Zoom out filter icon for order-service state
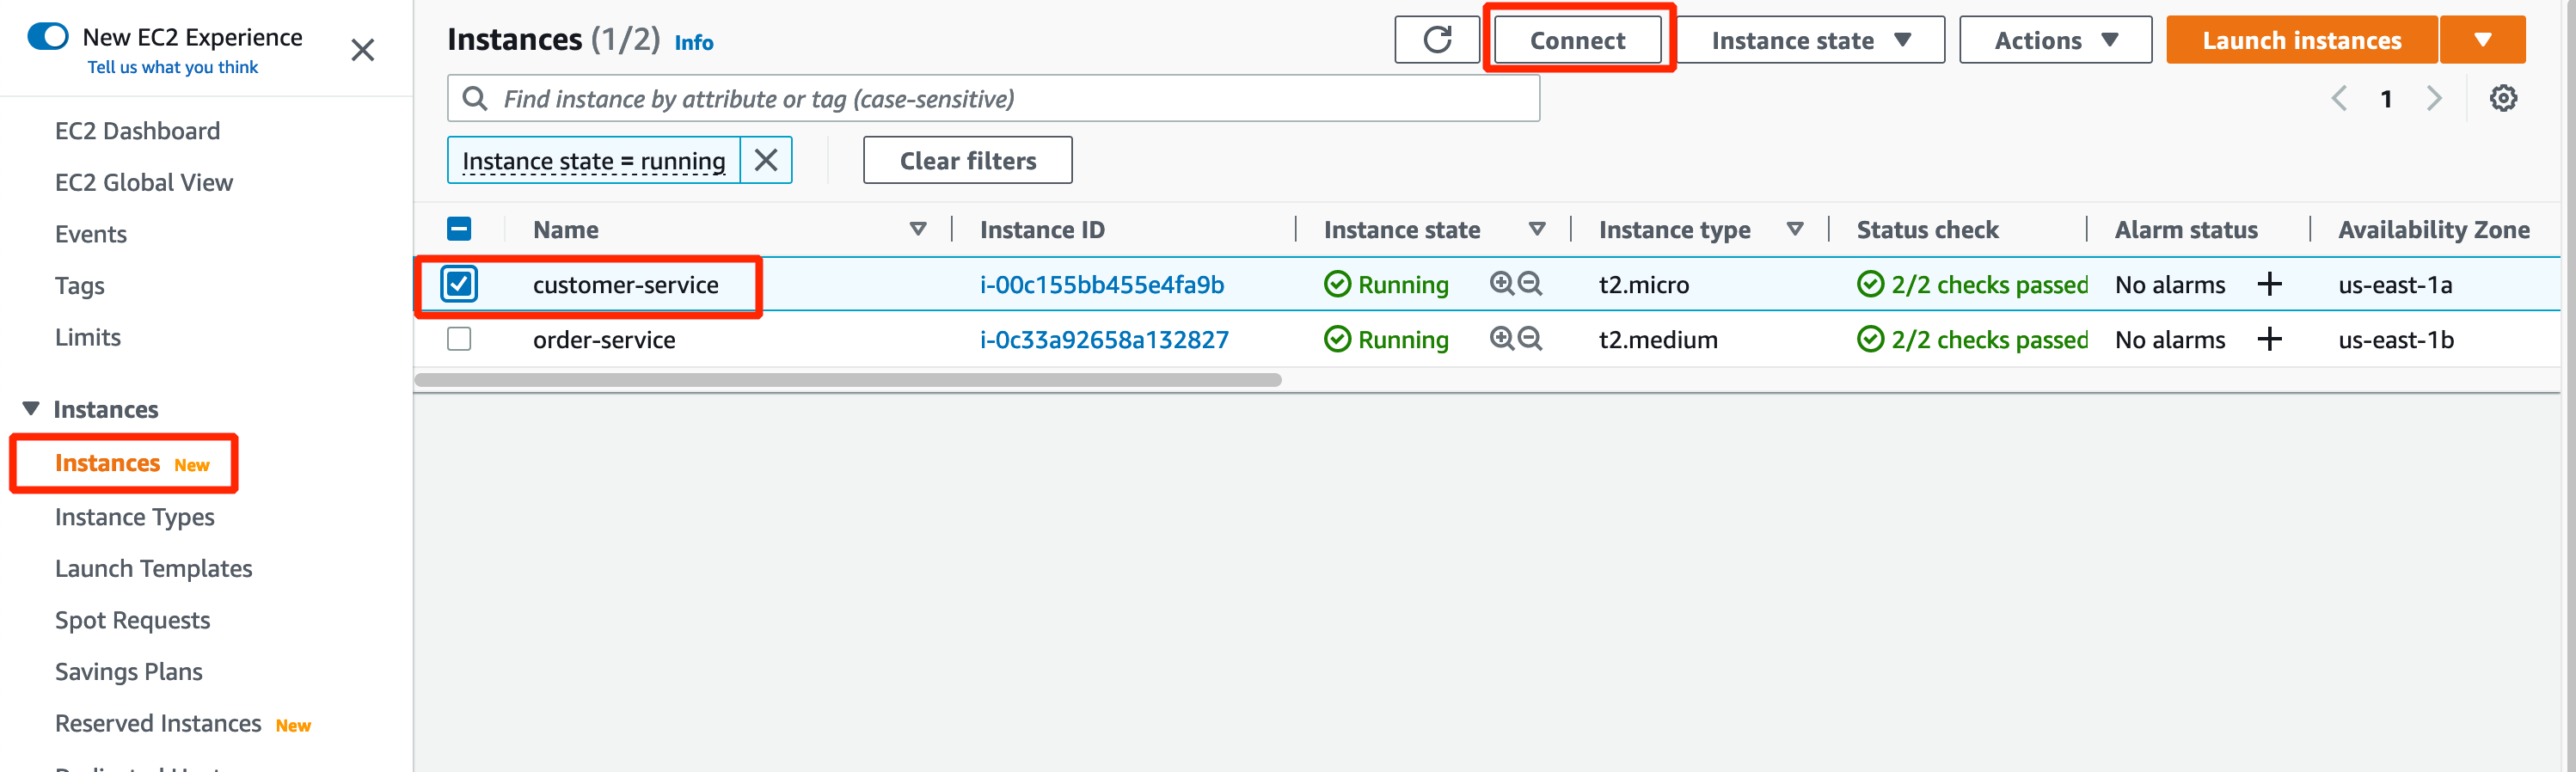This screenshot has width=2576, height=772. coord(1530,339)
